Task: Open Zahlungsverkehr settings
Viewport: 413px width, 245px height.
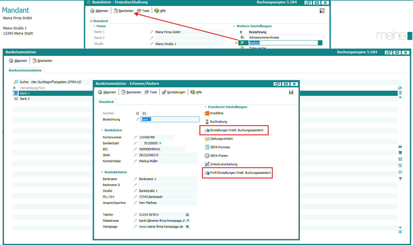Action: coord(221,139)
